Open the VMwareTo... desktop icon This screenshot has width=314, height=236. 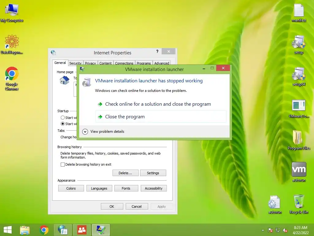click(x=299, y=109)
